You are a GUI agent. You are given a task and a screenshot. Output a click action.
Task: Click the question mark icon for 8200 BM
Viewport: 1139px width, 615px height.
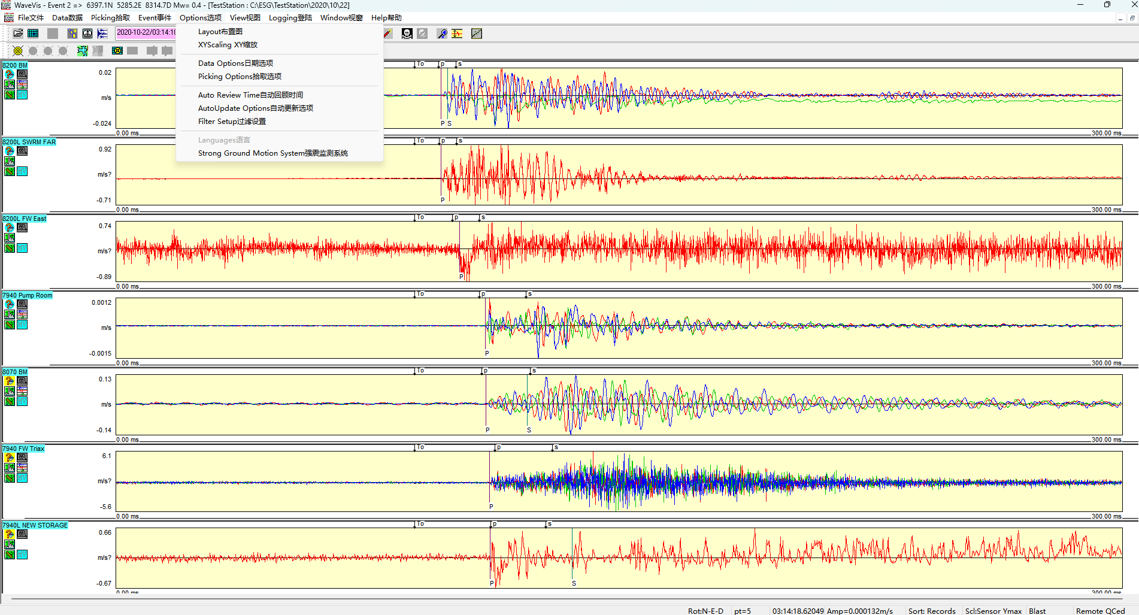[x=10, y=74]
